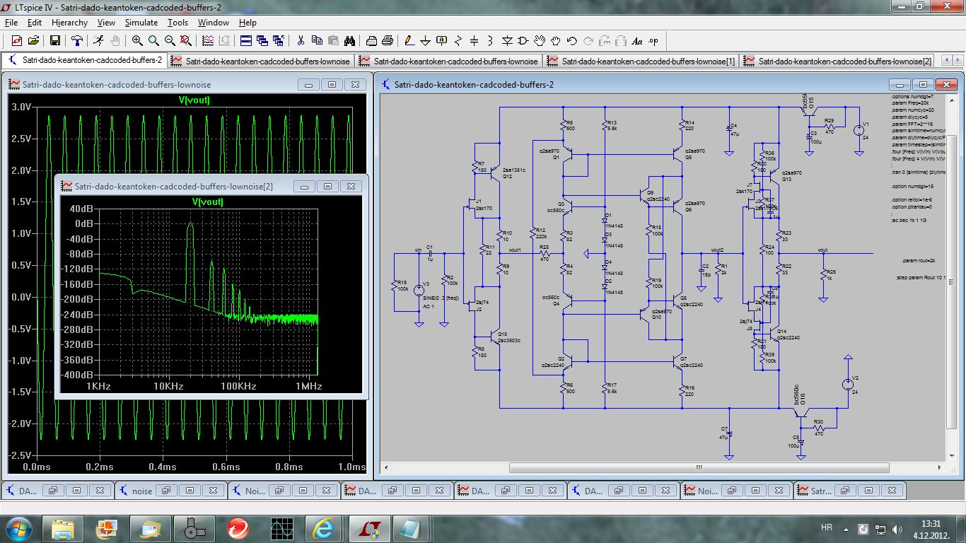966x543 pixels.
Task: Click the Cascade Windows toolbar icon
Action: (x=262, y=40)
